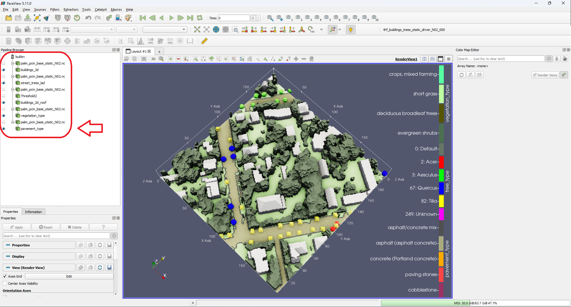Switch to Information tab
Image resolution: width=571 pixels, height=307 pixels.
point(33,212)
